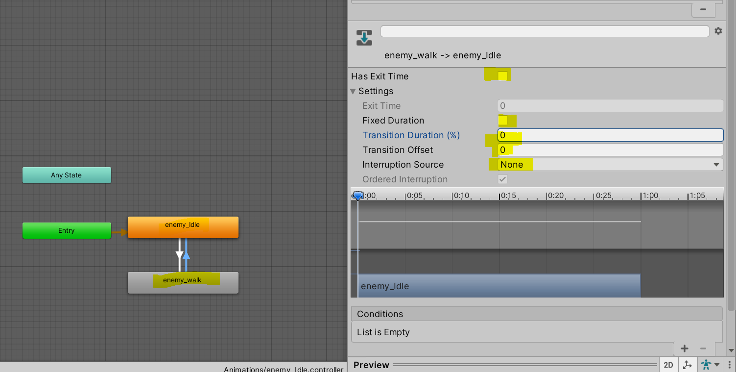Viewport: 736px width, 372px height.
Task: Toggle the 2D preview mode
Action: pyautogui.click(x=668, y=365)
